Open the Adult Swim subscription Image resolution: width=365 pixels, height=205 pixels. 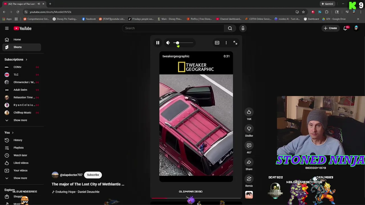(22, 90)
